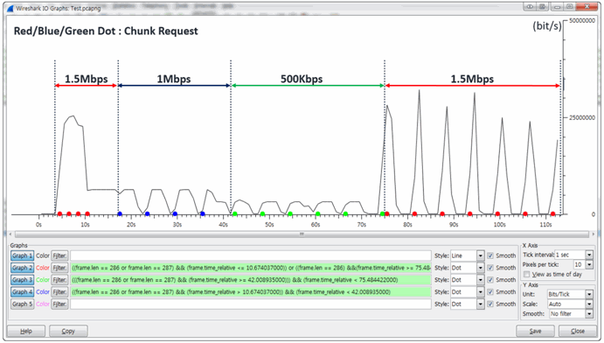Open the Graph 4 Style dropdown
The width and height of the screenshot is (604, 343).
click(468, 291)
